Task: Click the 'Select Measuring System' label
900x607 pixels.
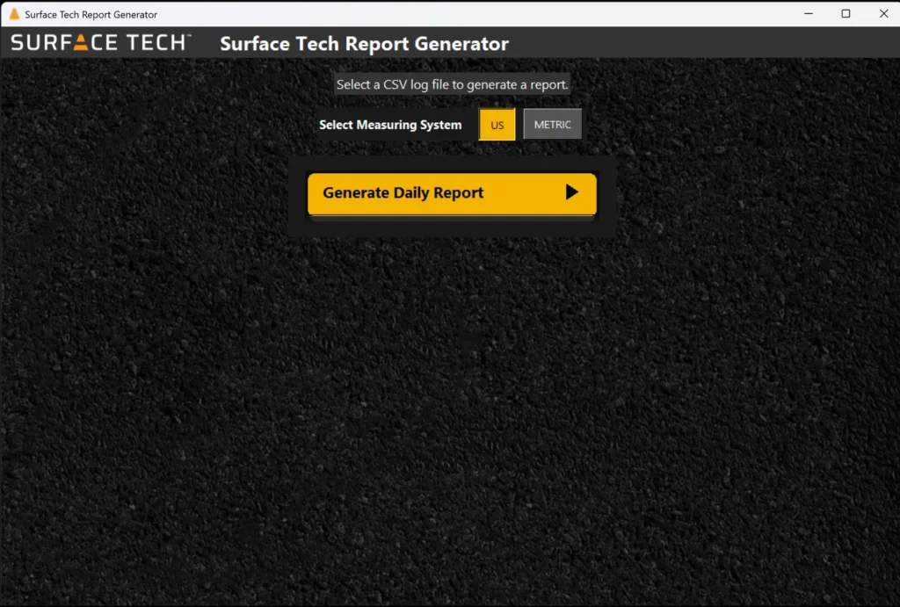Action: [389, 125]
